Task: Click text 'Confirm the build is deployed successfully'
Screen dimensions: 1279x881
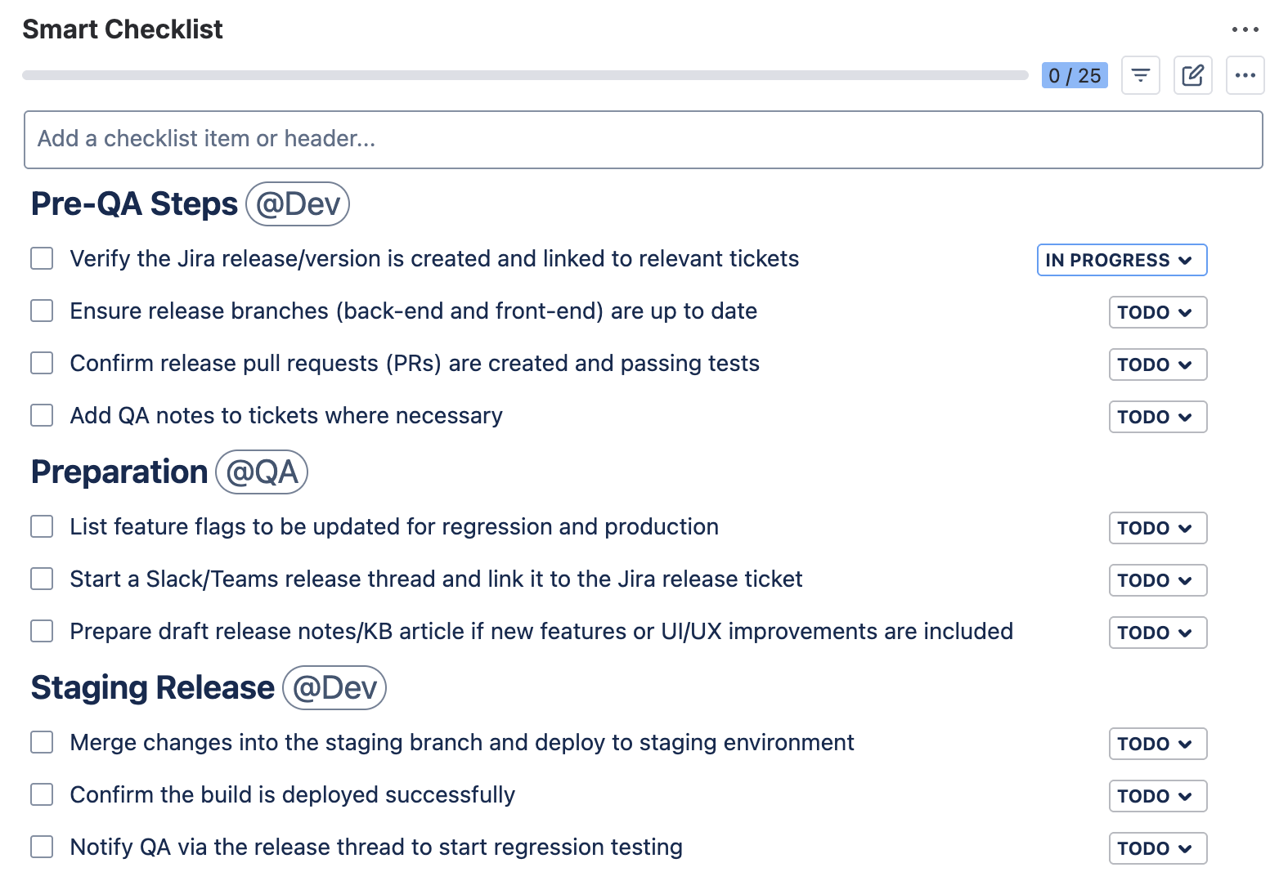Action: coord(293,795)
